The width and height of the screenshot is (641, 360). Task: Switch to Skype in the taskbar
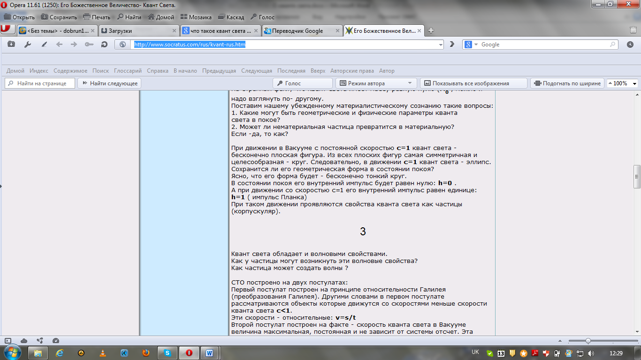168,352
